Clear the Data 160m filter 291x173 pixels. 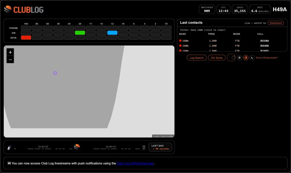[203, 30]
